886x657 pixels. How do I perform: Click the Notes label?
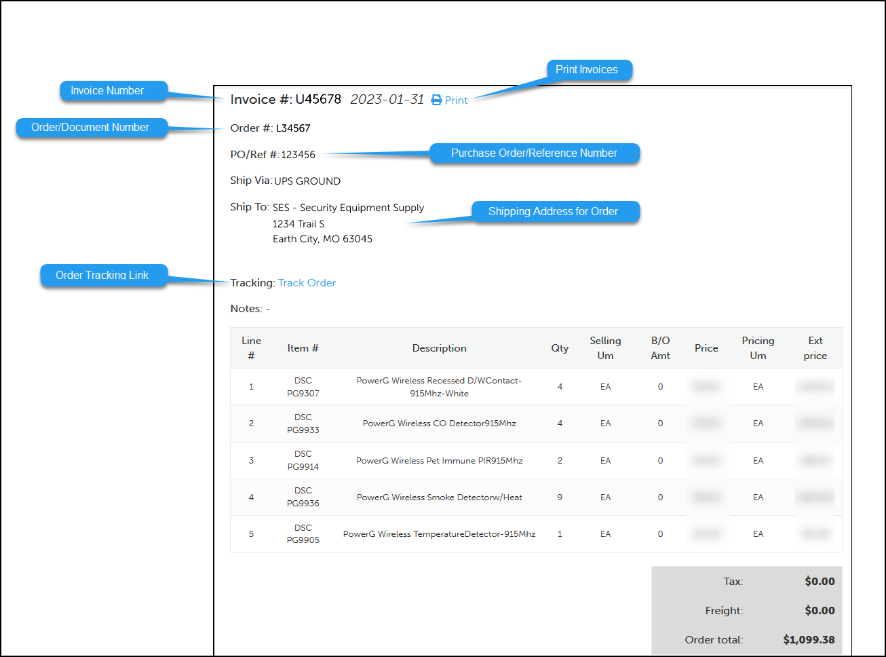[247, 309]
